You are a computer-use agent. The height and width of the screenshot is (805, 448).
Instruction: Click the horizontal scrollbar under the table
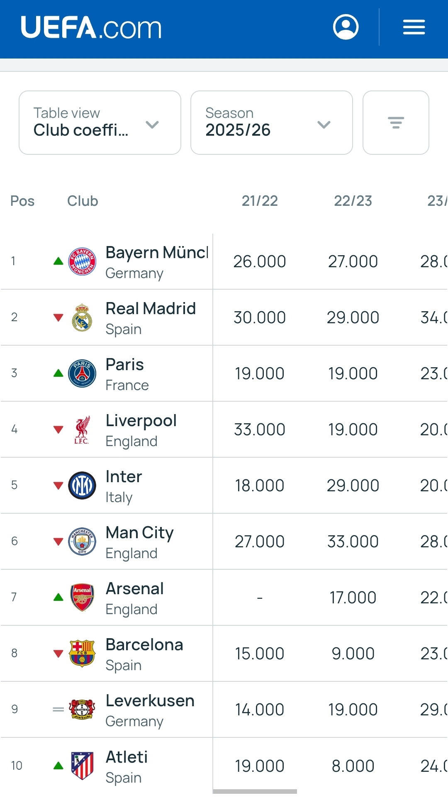point(255,791)
